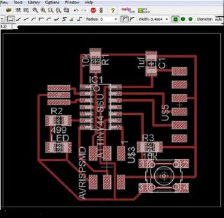Open the Tools menu
Screen dimensions: 224x218
18,2
